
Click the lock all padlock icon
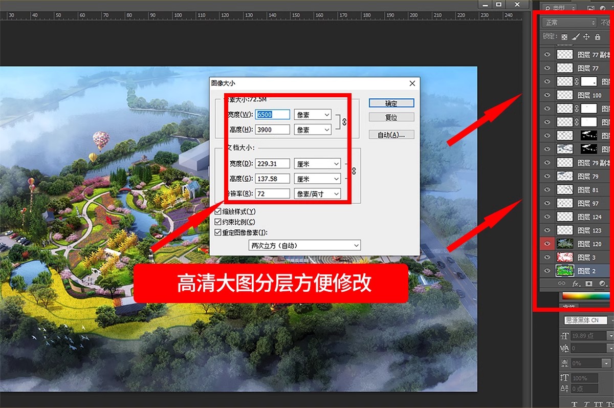coord(598,36)
